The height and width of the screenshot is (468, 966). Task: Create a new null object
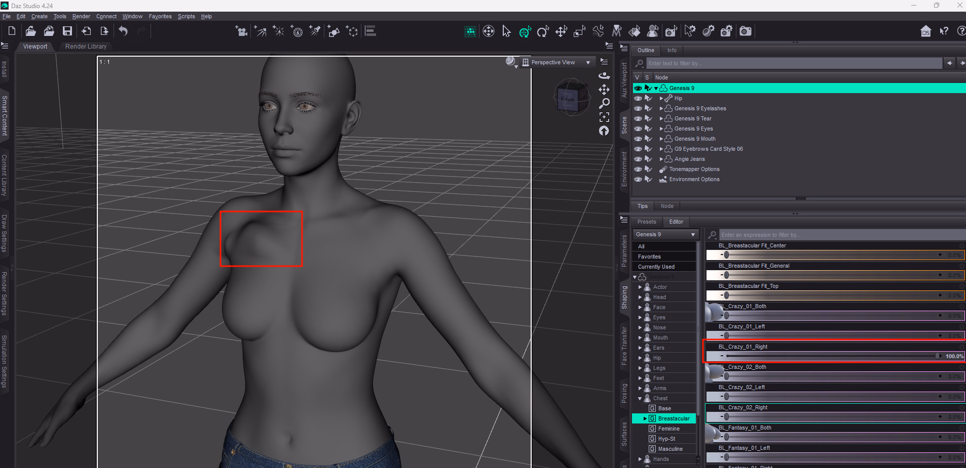coord(352,31)
